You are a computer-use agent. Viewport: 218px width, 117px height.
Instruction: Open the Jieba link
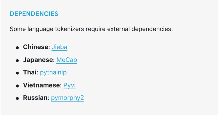(59, 47)
